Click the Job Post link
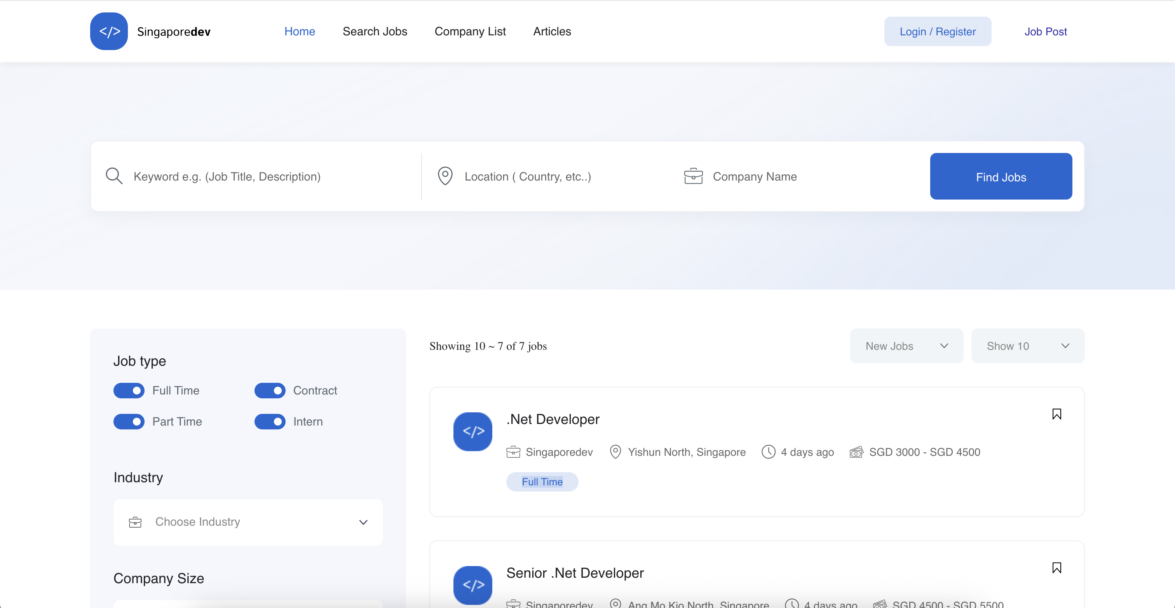 (1046, 31)
